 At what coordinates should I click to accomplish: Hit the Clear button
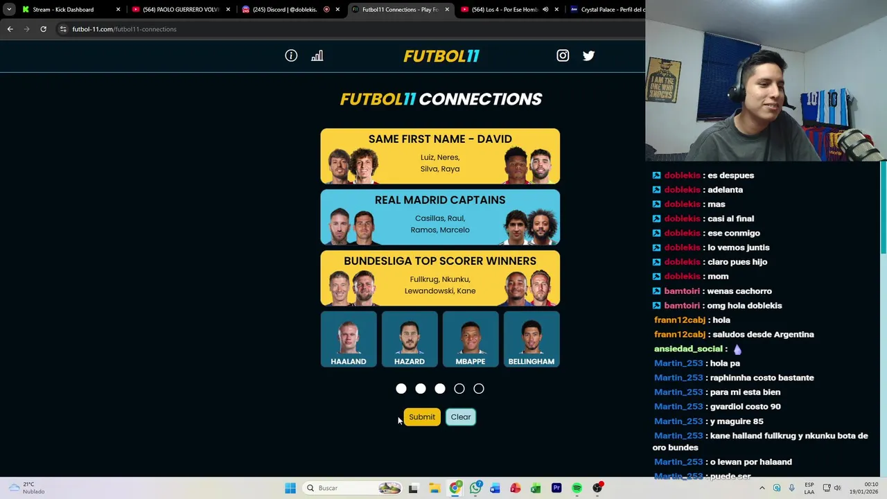coord(461,417)
